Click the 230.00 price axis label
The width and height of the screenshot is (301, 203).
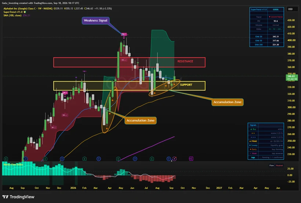coord(291,154)
